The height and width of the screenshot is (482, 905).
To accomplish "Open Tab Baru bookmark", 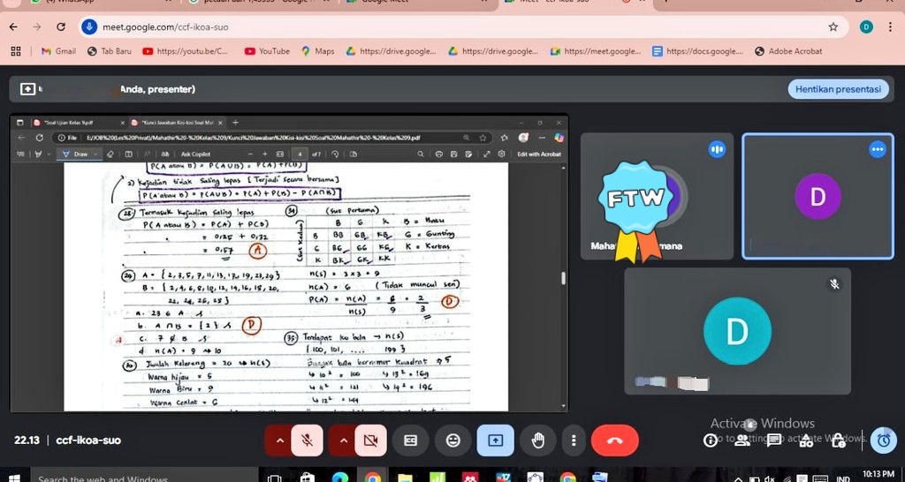I will pos(109,51).
